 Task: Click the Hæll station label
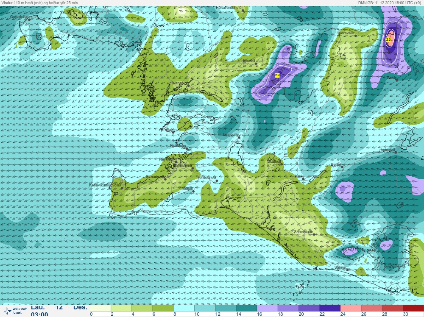298,176
